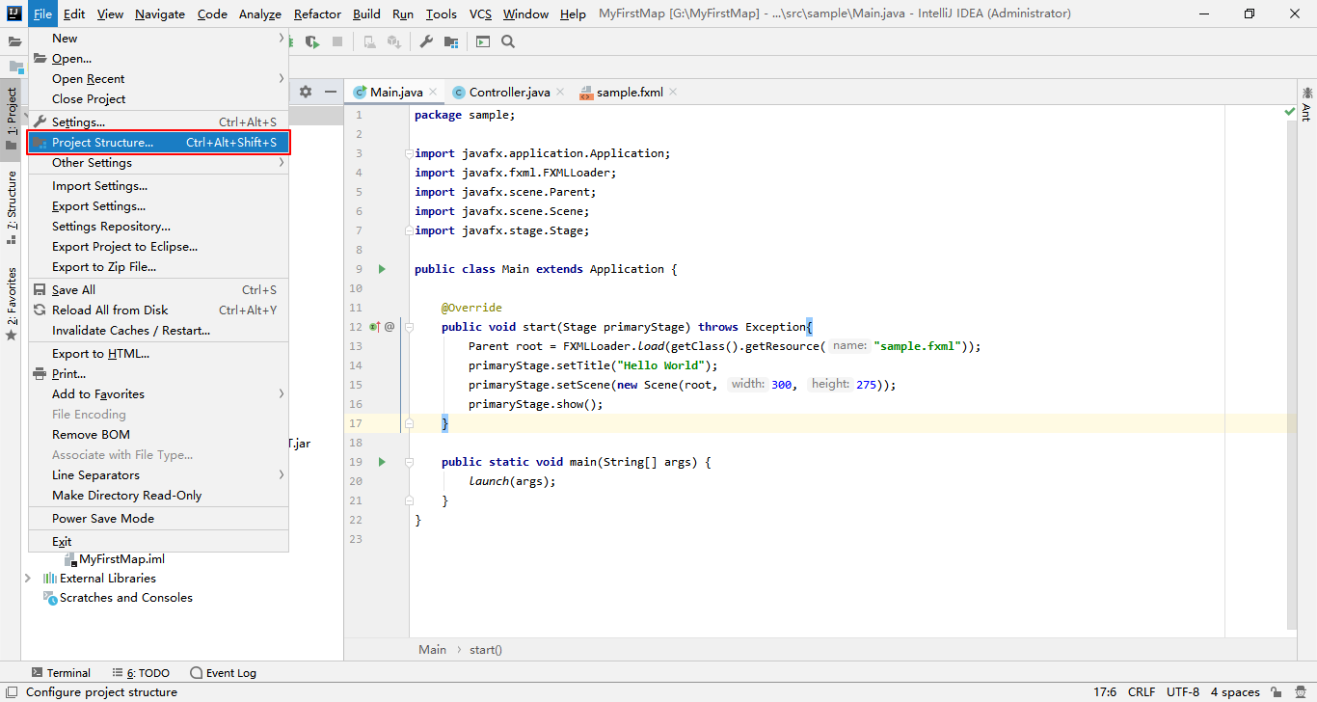The height and width of the screenshot is (702, 1317).
Task: Select Save All in File menu
Action: (158, 289)
